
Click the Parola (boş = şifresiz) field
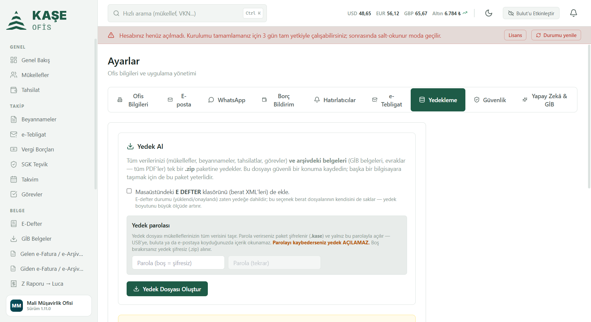178,263
